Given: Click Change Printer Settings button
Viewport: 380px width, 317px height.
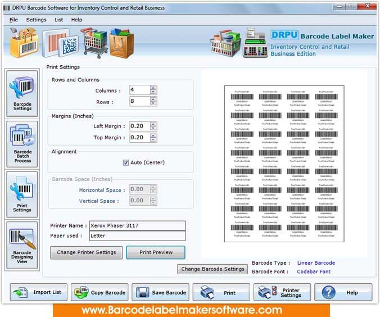Looking at the screenshot, I should (86, 252).
